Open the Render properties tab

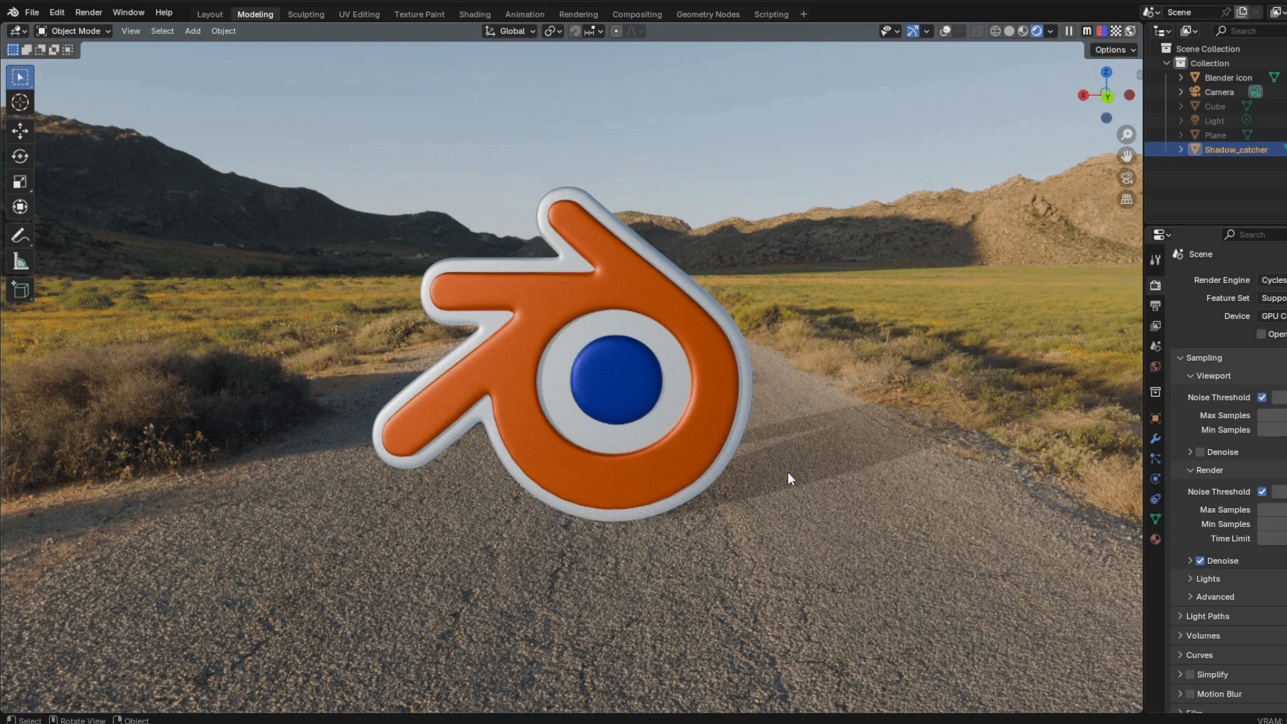1155,286
